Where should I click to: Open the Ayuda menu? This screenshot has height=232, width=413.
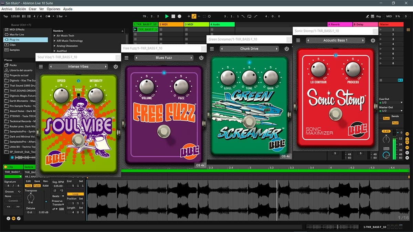(68, 9)
